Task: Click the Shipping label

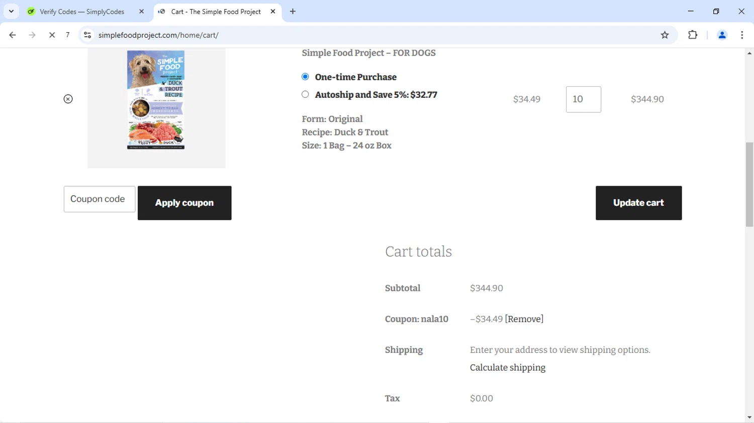Action: 404,350
